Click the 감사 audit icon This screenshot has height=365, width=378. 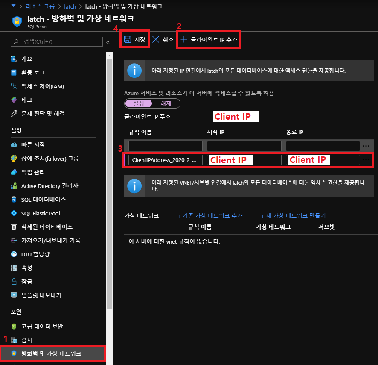pos(14,340)
